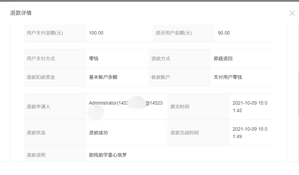Select the 原路退回 refund method value
Viewport: 299px width, 175px height.
coord(223,59)
